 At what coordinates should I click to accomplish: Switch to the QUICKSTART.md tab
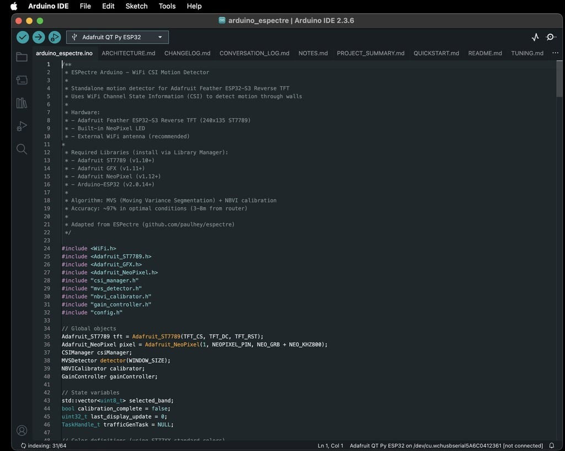tap(436, 53)
